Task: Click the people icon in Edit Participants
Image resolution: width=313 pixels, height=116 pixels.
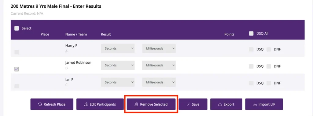Action: click(86, 104)
